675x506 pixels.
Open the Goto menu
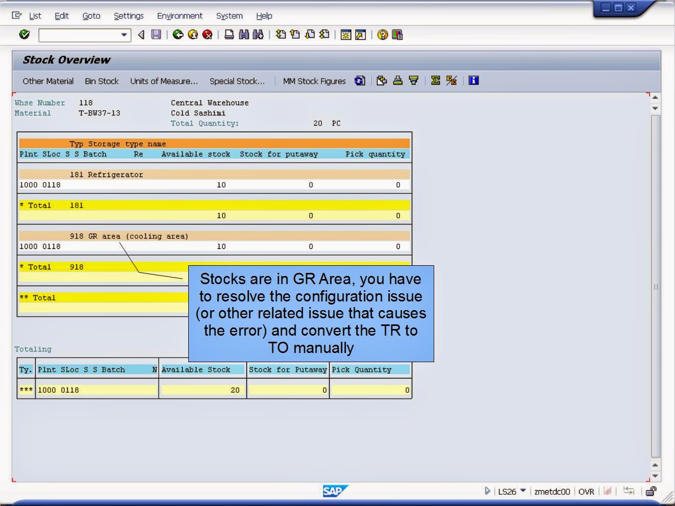(x=91, y=16)
